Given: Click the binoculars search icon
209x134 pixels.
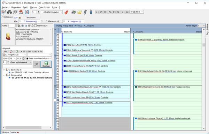Looking at the screenshot, I should click(x=9, y=12).
